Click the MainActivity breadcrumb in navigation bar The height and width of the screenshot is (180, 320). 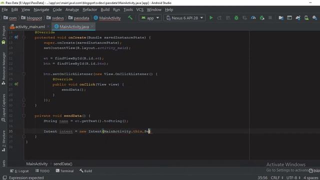pyautogui.click(x=107, y=18)
